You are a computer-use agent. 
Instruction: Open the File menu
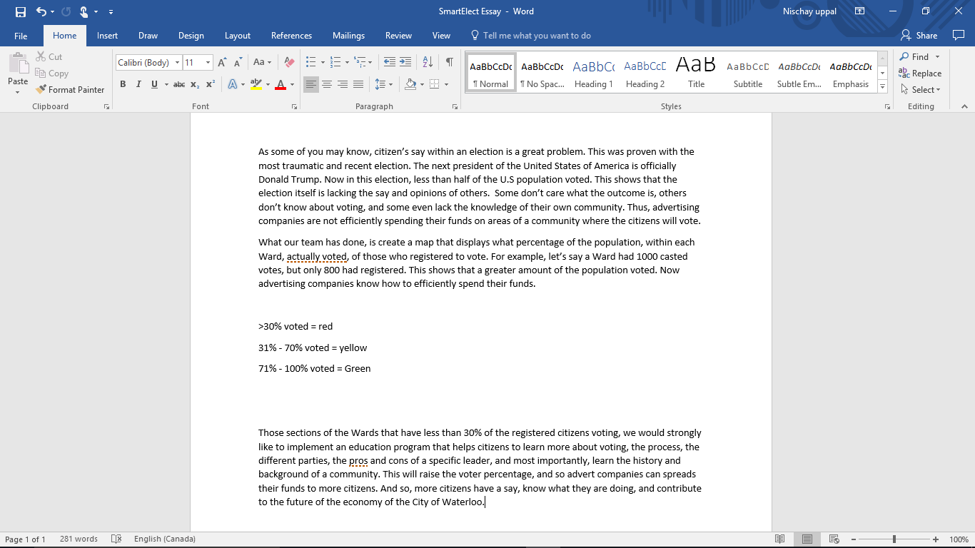tap(21, 36)
